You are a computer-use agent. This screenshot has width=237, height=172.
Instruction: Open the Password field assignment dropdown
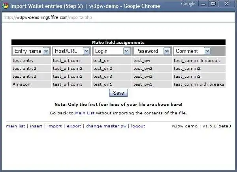click(x=152, y=51)
